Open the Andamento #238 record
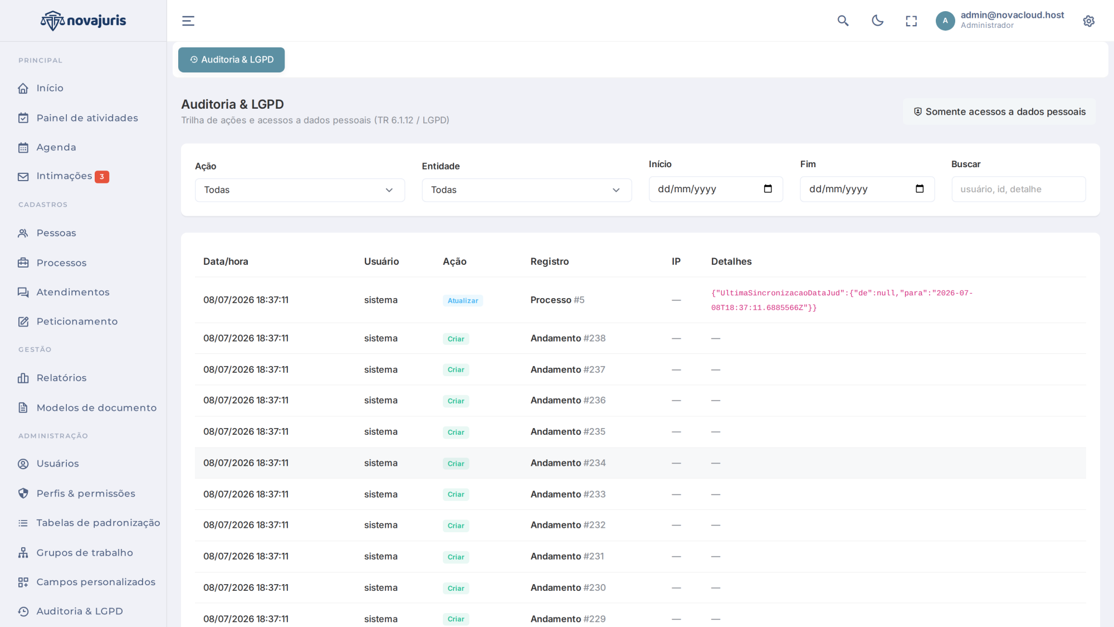The height and width of the screenshot is (627, 1114). click(x=568, y=338)
